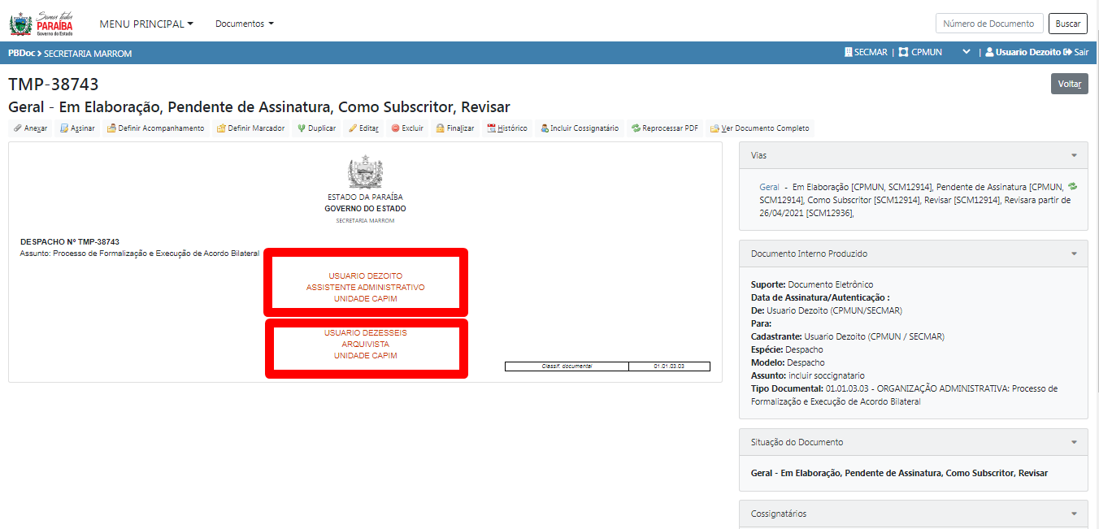
Task: Open the Histórico calendar button
Action: (x=507, y=128)
